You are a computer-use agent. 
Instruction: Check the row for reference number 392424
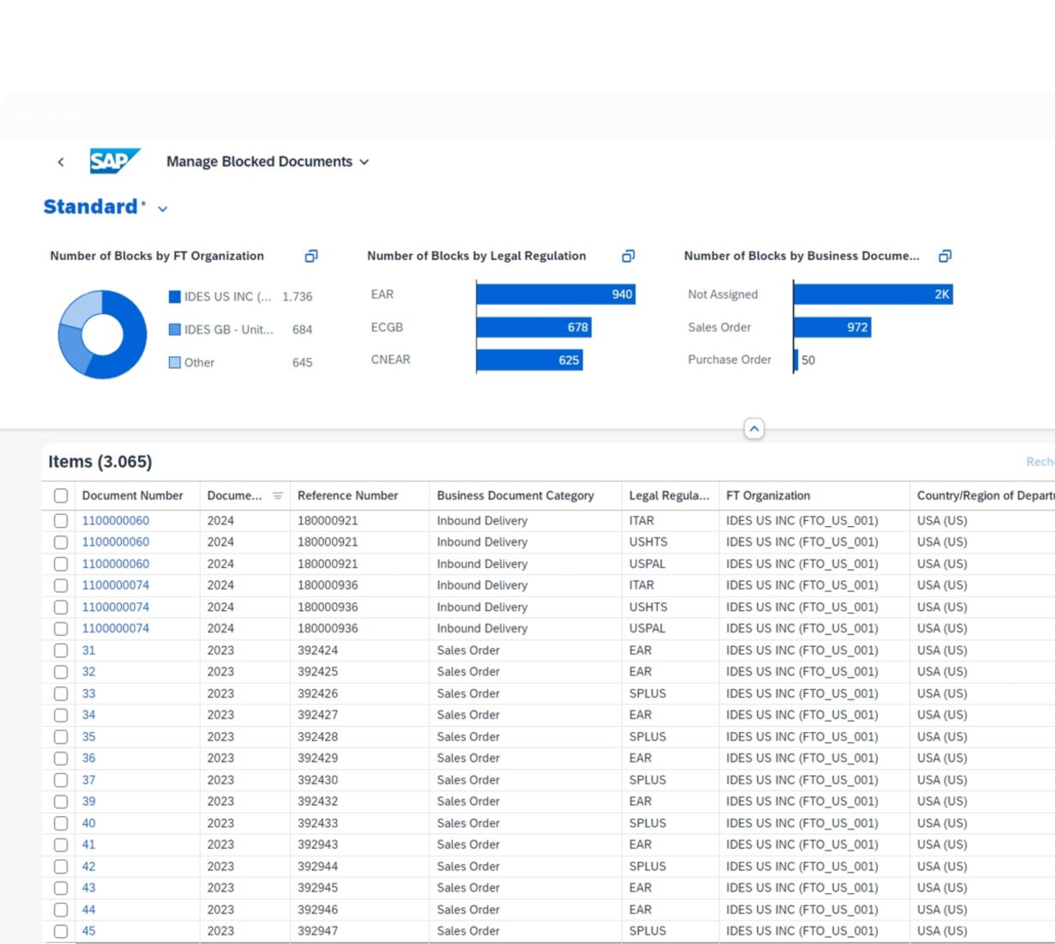point(61,651)
